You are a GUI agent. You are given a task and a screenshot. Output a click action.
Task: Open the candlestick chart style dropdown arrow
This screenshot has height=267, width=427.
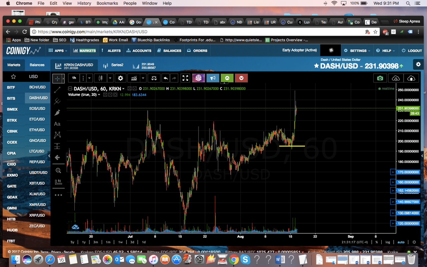pos(110,78)
